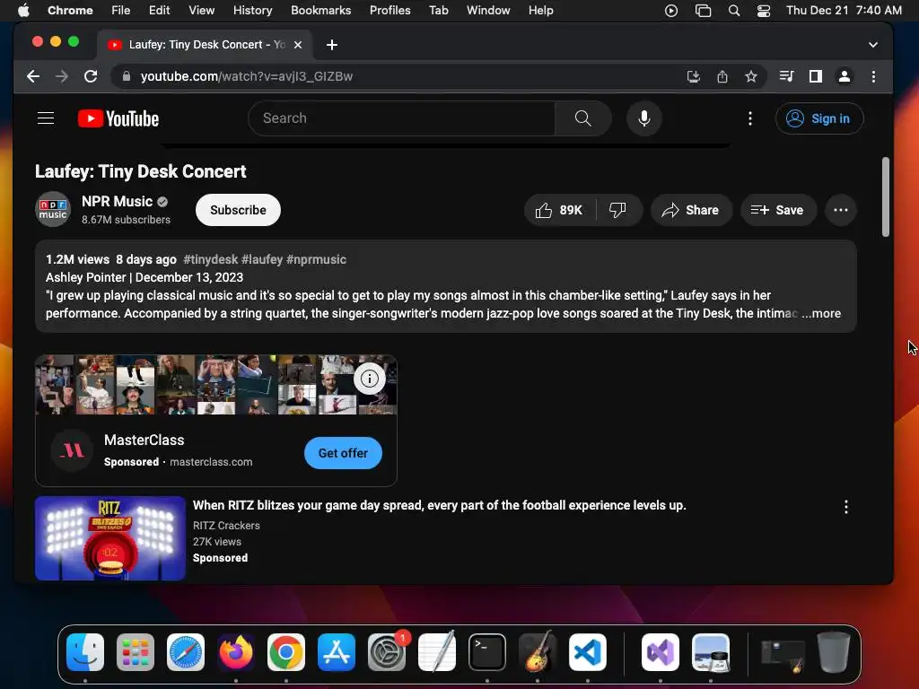
Task: Open the View menu
Action: pyautogui.click(x=202, y=10)
